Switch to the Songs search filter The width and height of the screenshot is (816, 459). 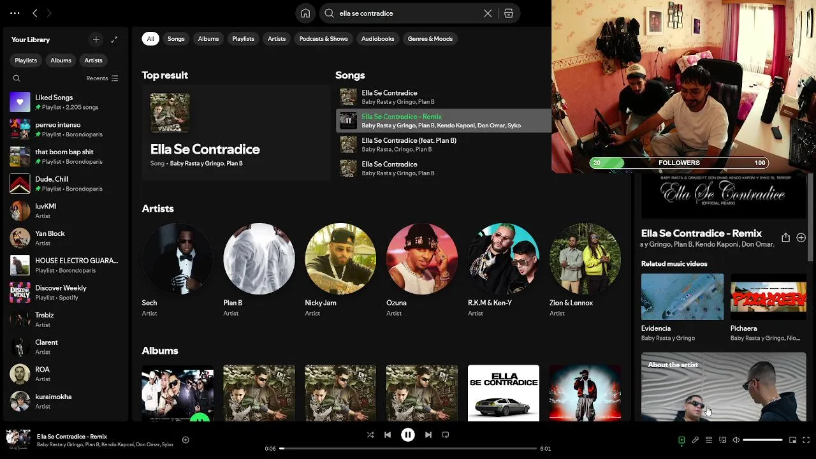click(176, 39)
